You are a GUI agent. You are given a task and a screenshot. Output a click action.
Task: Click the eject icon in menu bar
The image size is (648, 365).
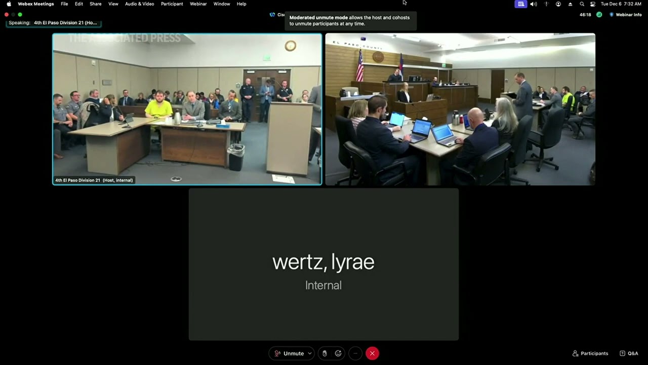570,4
